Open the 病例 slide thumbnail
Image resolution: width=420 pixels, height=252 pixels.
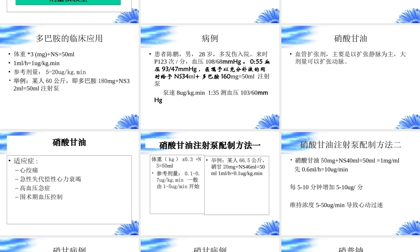(210, 76)
